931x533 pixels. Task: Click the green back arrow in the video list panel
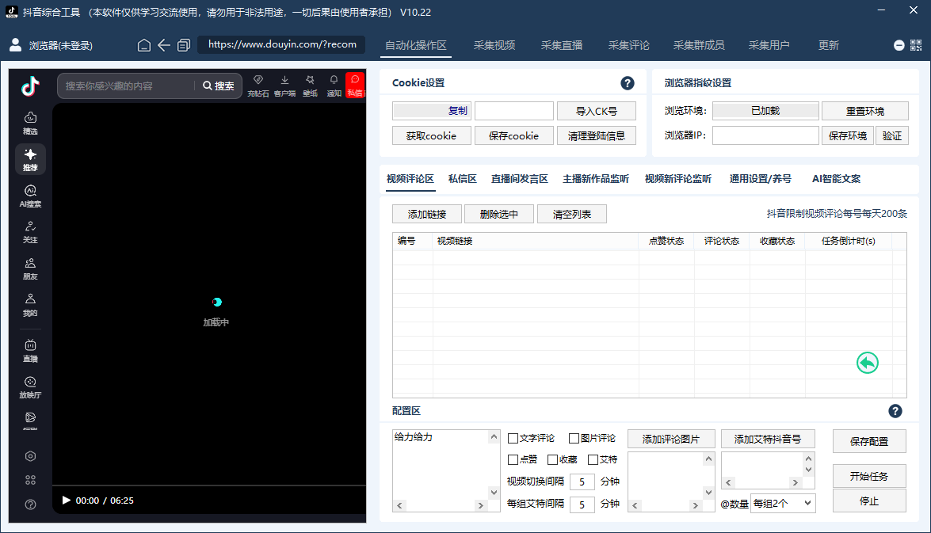(x=868, y=362)
